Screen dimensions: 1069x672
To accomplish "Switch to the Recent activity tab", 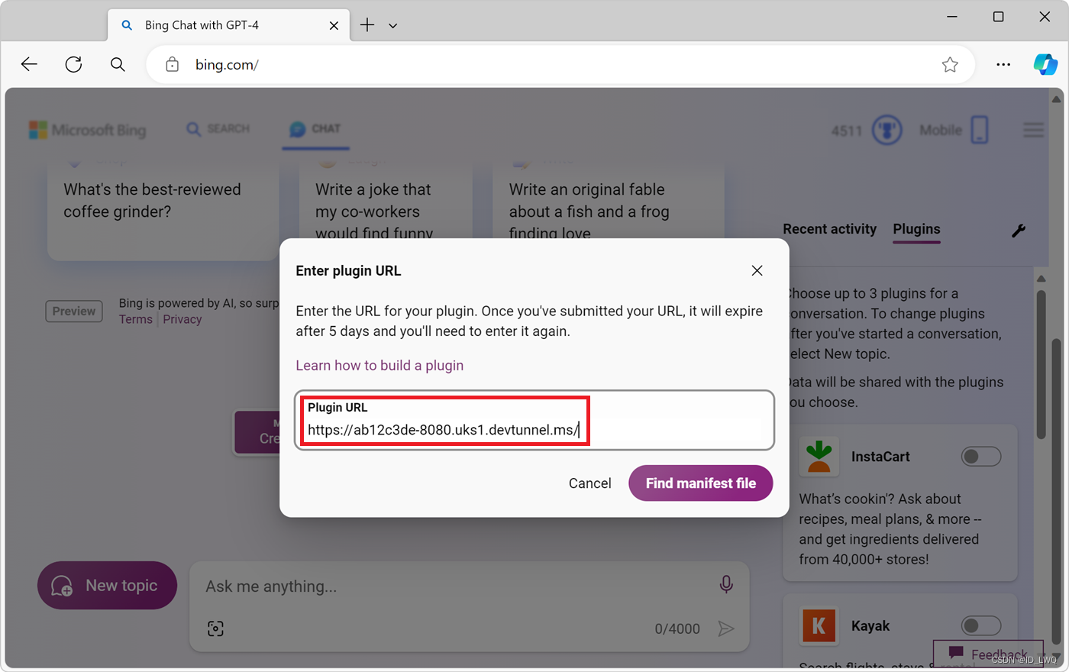I will pos(829,229).
